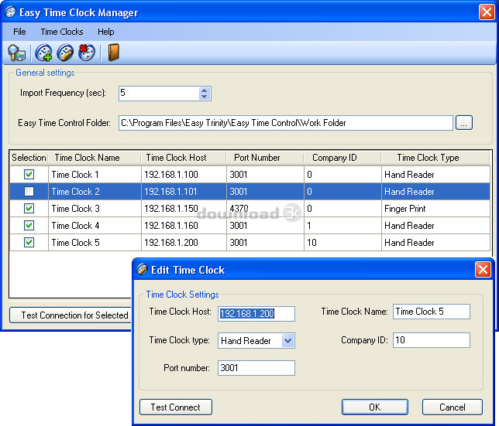Select the Time Clock 4 name cell
499x426 pixels.
click(x=95, y=226)
